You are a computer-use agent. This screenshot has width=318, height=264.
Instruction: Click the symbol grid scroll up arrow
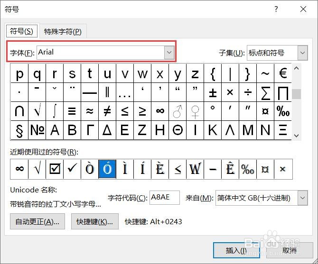tap(296, 68)
